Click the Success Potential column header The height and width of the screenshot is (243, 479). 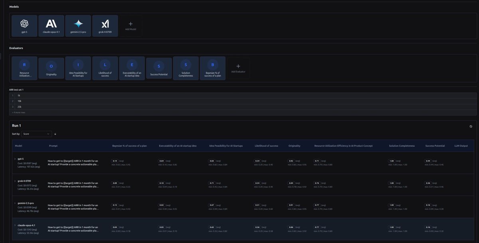click(x=435, y=146)
